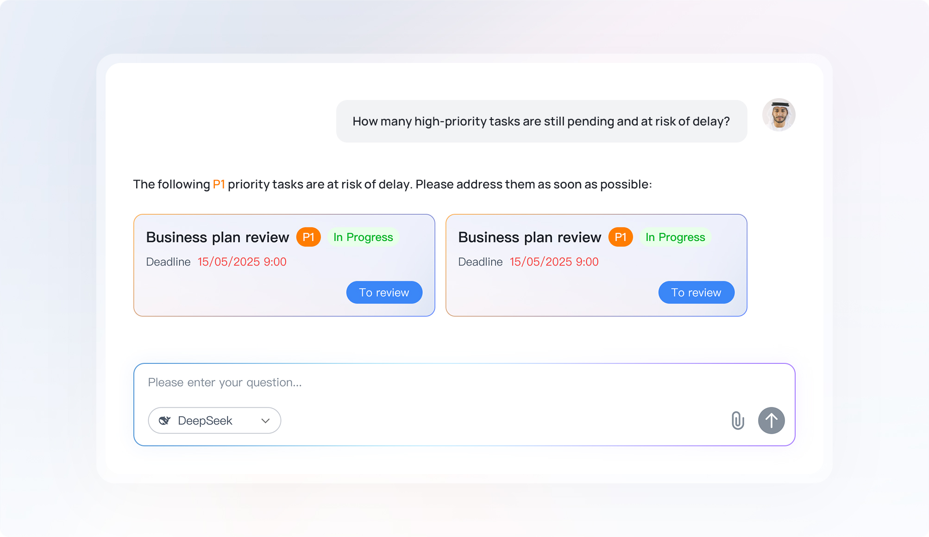Click the right Business plan review title
Viewport: 929px width, 537px height.
click(x=529, y=237)
